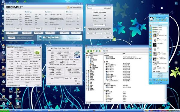
Task: Open Image Quality... in 3DMark
Action: pos(27,33)
